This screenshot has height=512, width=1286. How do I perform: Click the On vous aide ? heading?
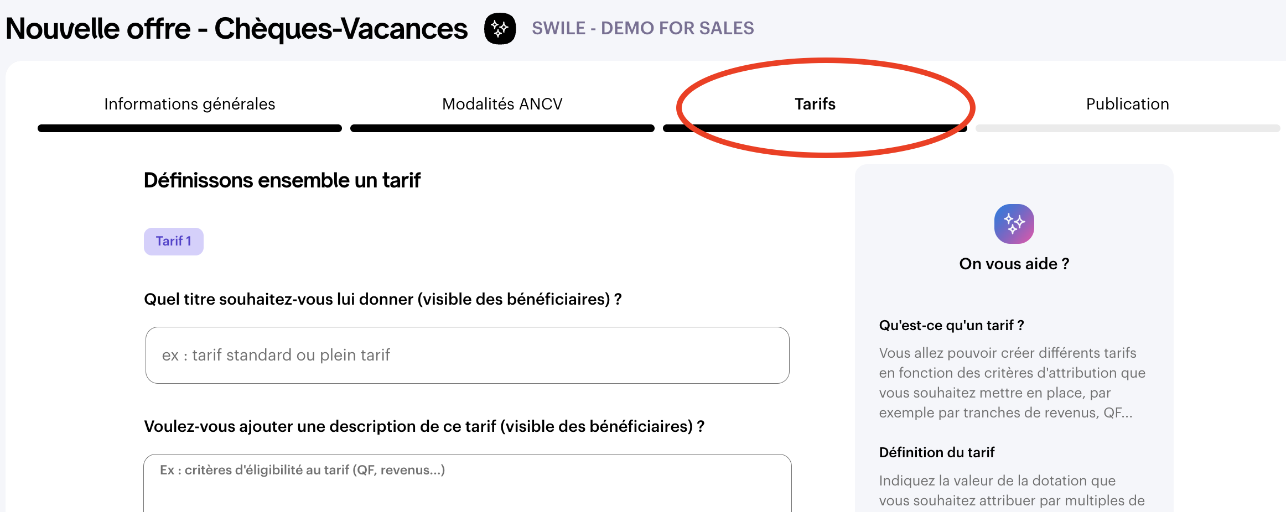1014,264
